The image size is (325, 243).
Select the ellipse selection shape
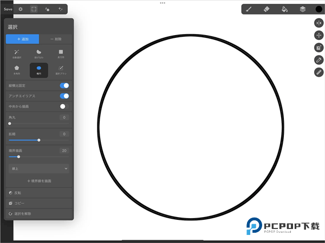[38, 69]
